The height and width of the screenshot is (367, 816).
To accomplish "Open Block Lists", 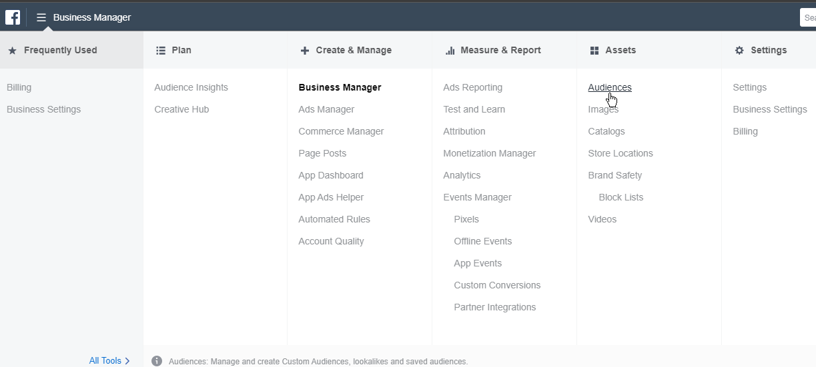I will [x=621, y=197].
